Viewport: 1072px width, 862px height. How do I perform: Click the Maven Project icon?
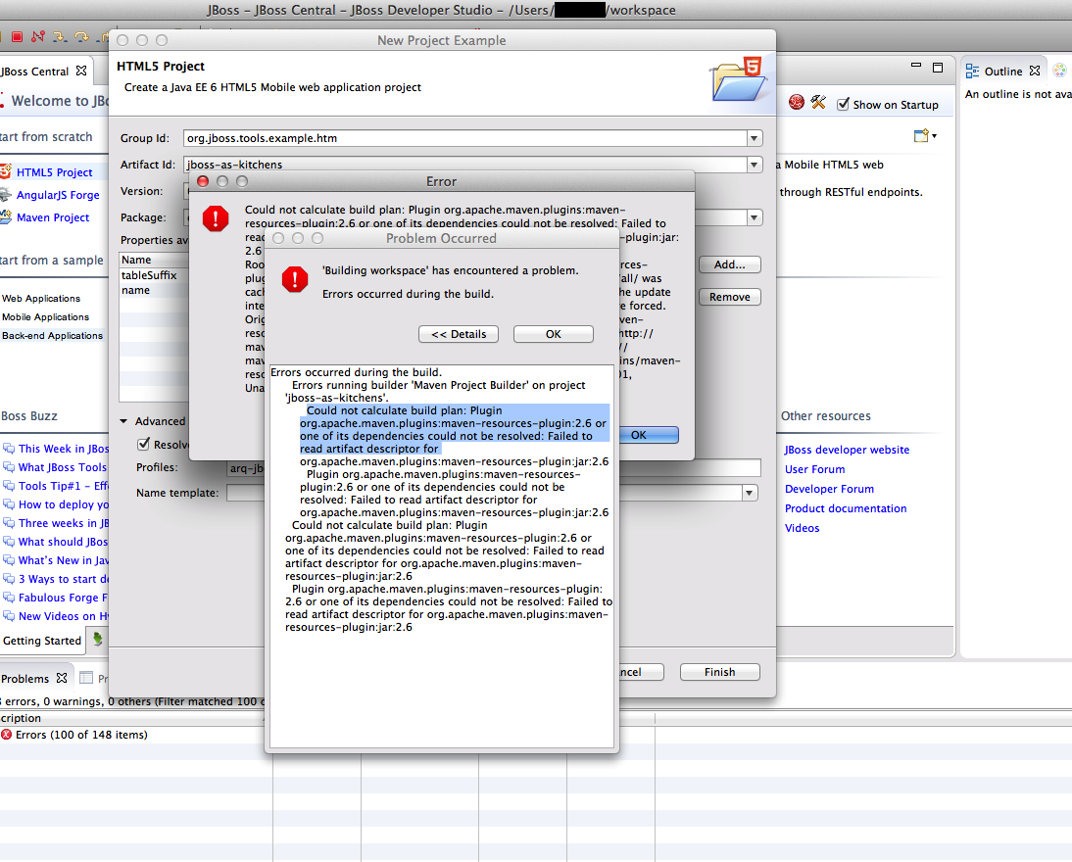click(x=6, y=216)
